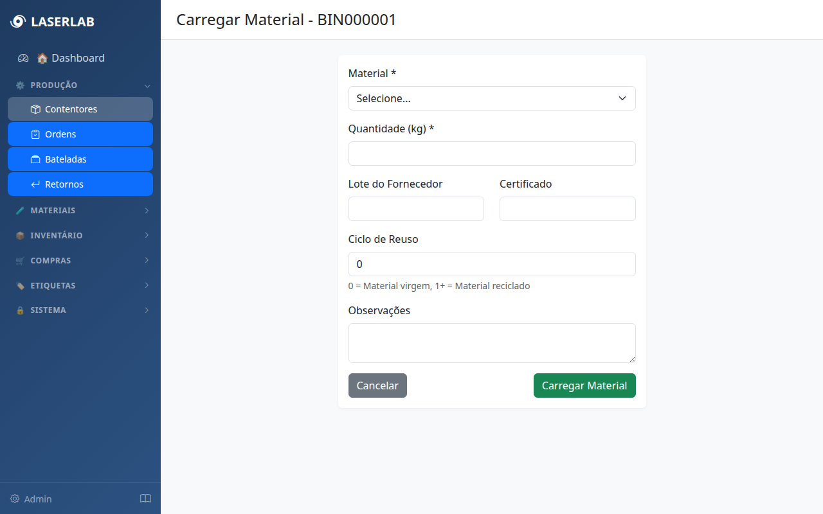Focus the Observações text area
The image size is (823, 514).
coord(492,342)
